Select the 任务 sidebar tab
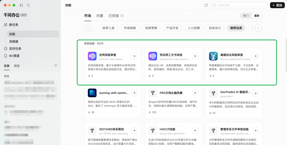Image resolution: width=287 pixels, height=145 pixels. [7, 66]
